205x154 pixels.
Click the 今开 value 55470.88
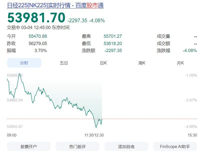pos(38,36)
